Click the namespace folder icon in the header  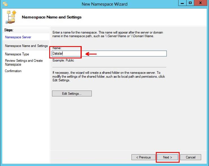point(10,17)
